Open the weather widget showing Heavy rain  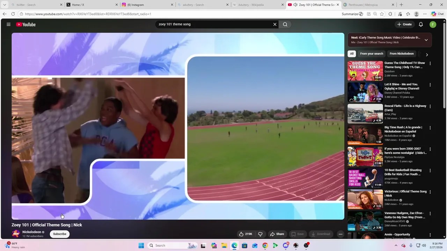tap(15, 245)
